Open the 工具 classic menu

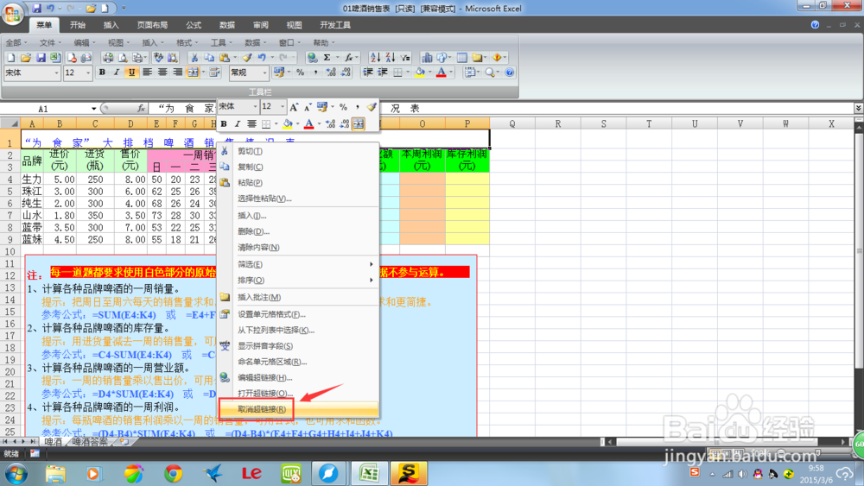tap(221, 42)
